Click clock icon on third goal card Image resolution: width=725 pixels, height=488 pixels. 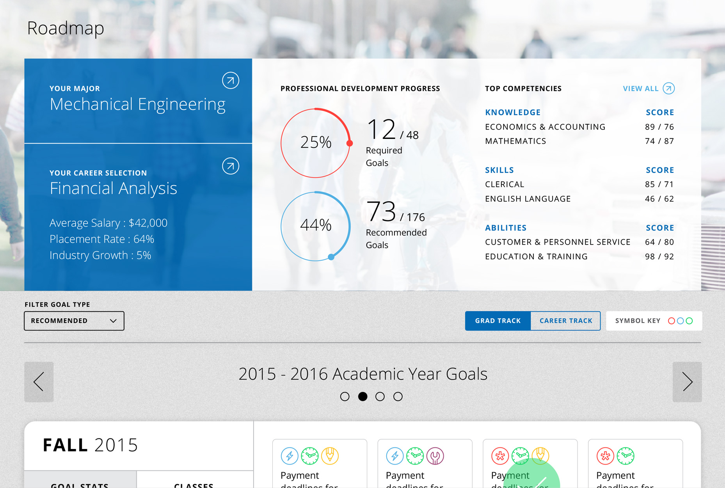pyautogui.click(x=521, y=456)
